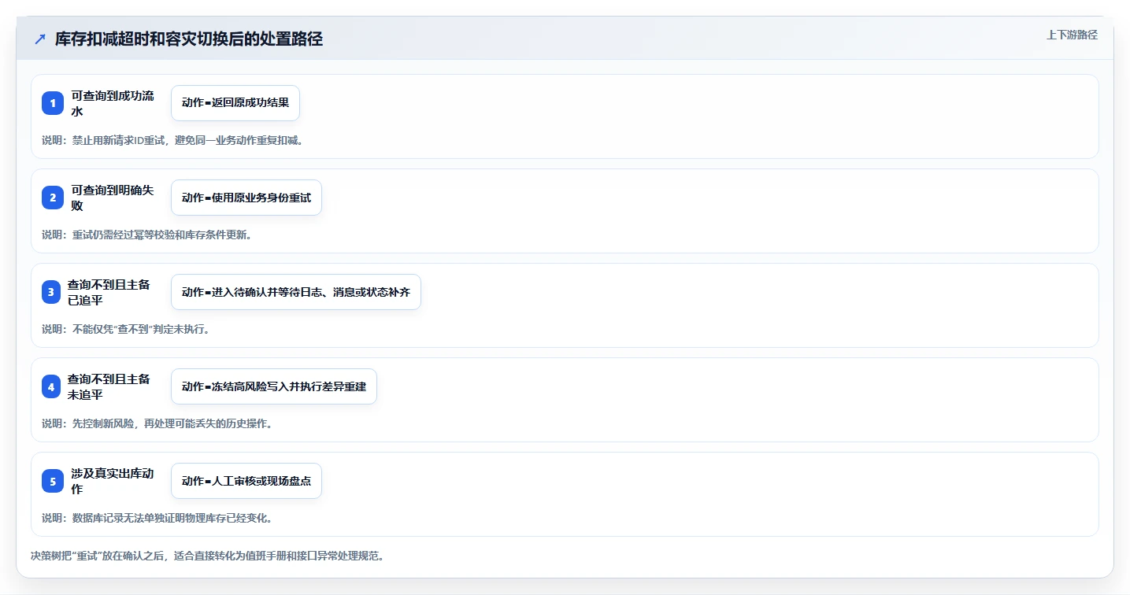Select step badge number 1
This screenshot has height=595, width=1130.
53,103
